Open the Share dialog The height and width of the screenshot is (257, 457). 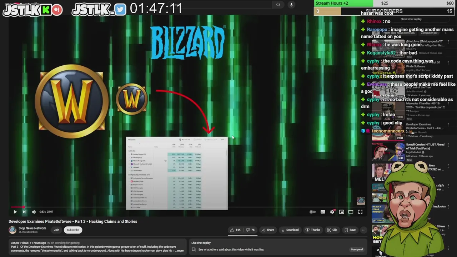[x=268, y=230]
